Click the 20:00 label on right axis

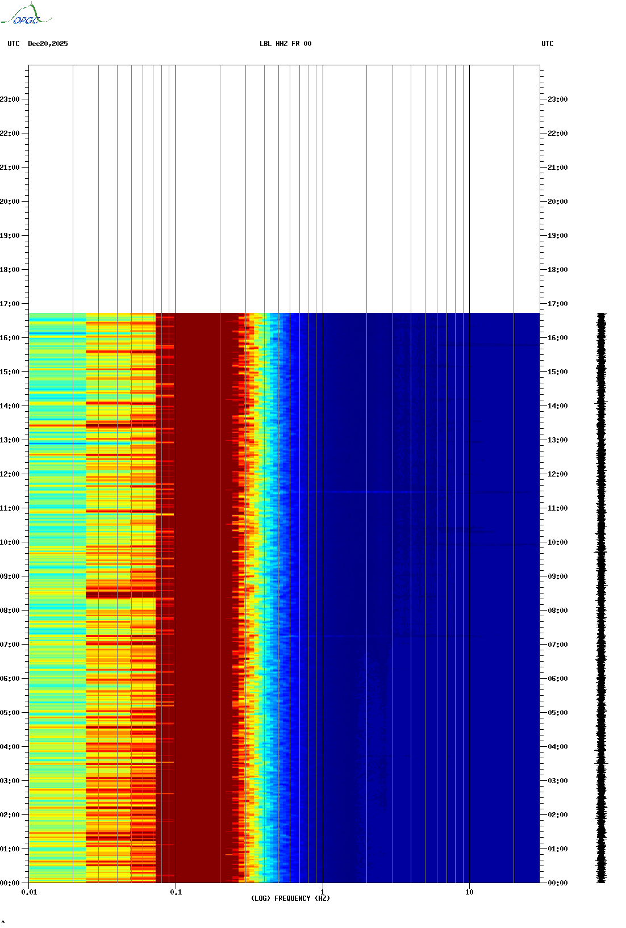(558, 202)
